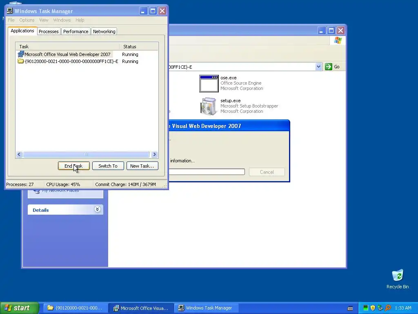The width and height of the screenshot is (418, 314).
Task: Click the left arrow of the task list scrollbar
Action: point(19,154)
